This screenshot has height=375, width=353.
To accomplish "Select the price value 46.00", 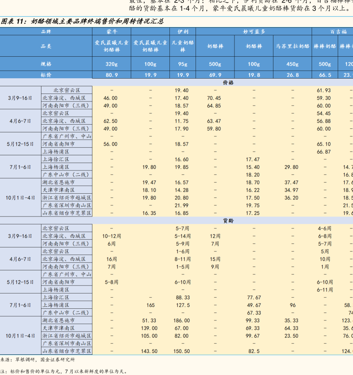I will point(110,98).
